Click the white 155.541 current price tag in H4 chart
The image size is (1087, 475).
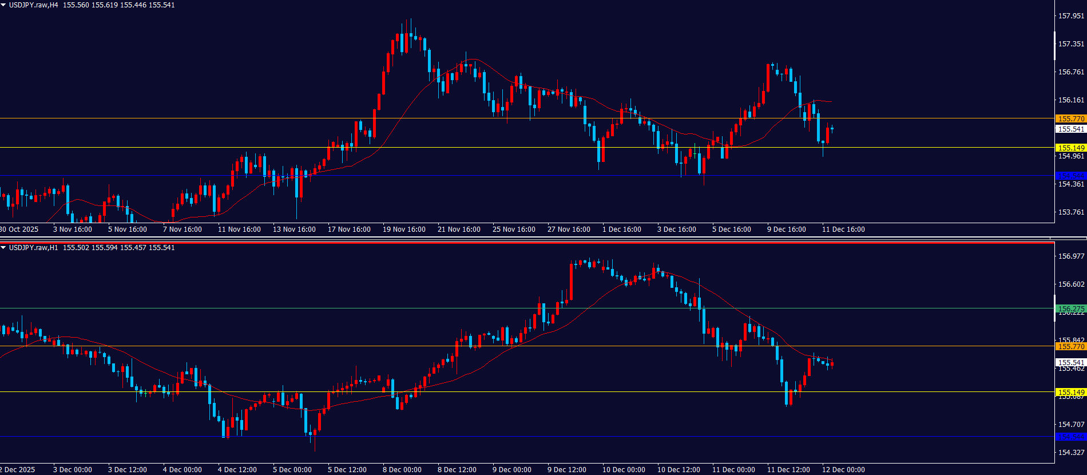pos(1070,129)
